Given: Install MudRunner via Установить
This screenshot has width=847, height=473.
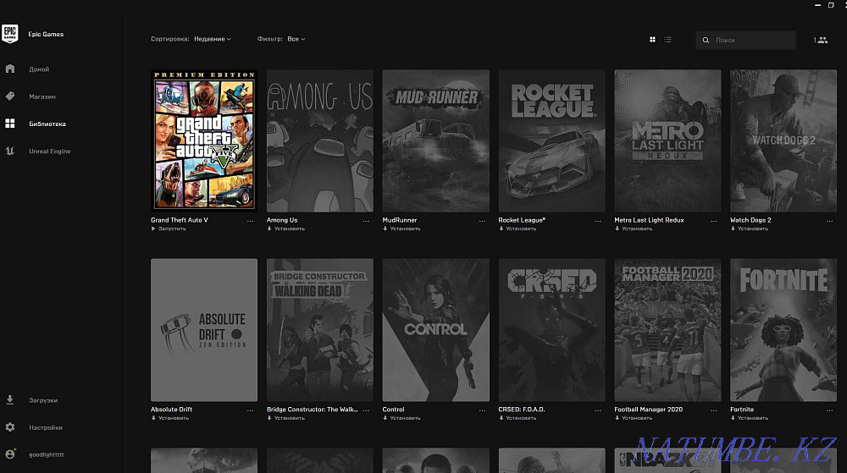Looking at the screenshot, I should tap(401, 228).
